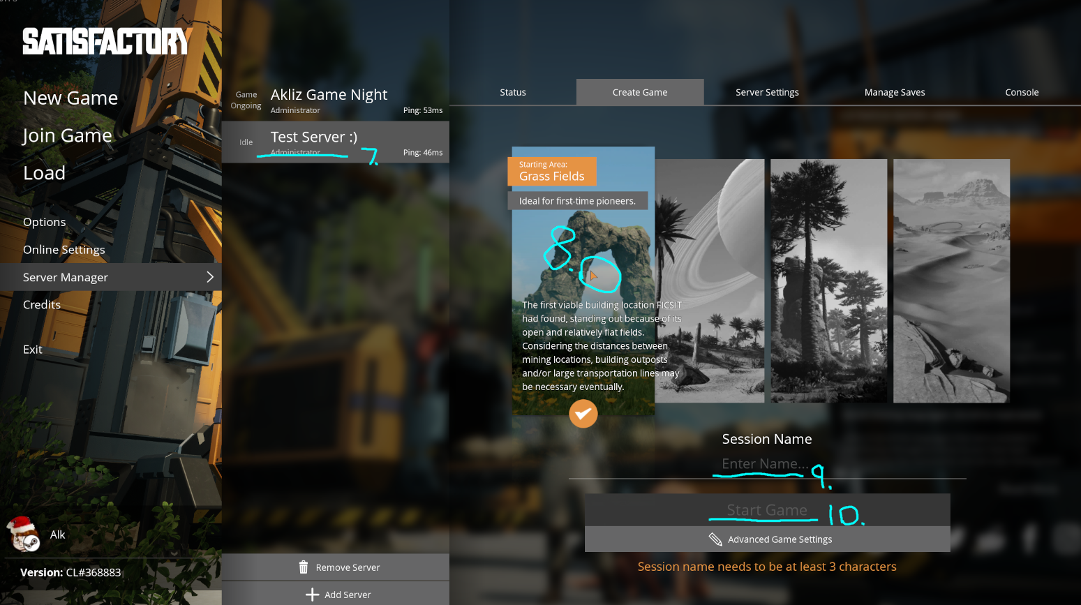Open Online Settings menu item
Viewport: 1081px width, 605px height.
(64, 250)
